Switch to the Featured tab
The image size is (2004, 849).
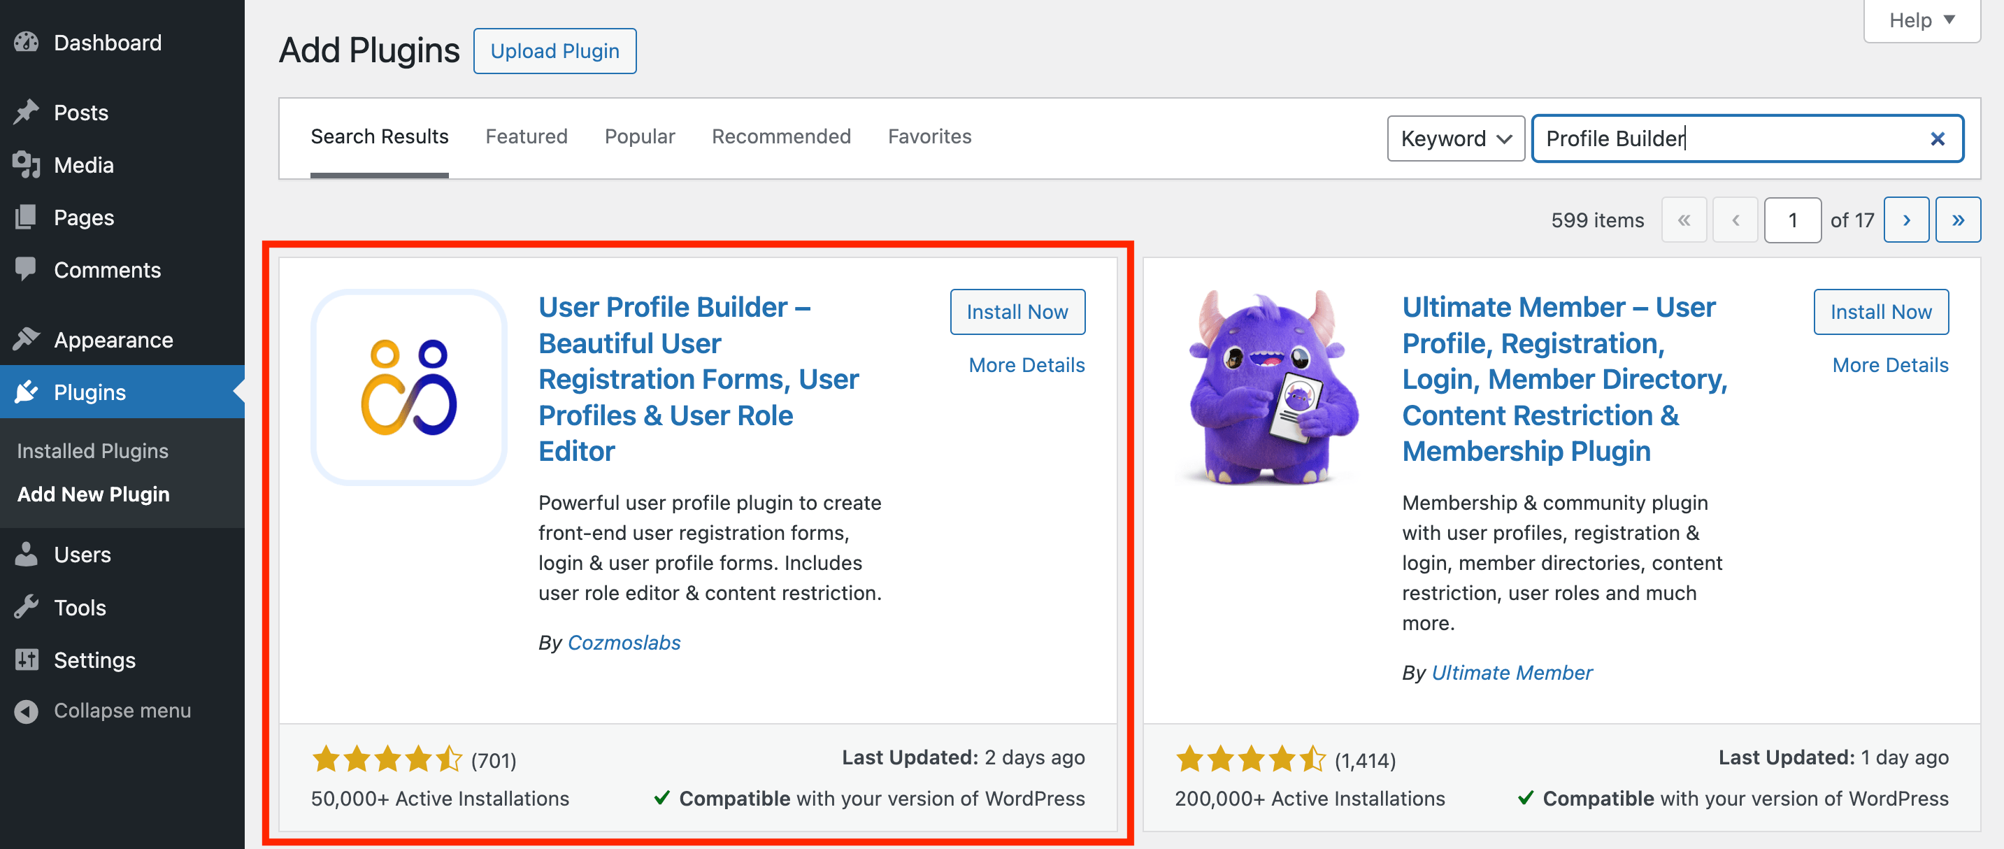[527, 136]
